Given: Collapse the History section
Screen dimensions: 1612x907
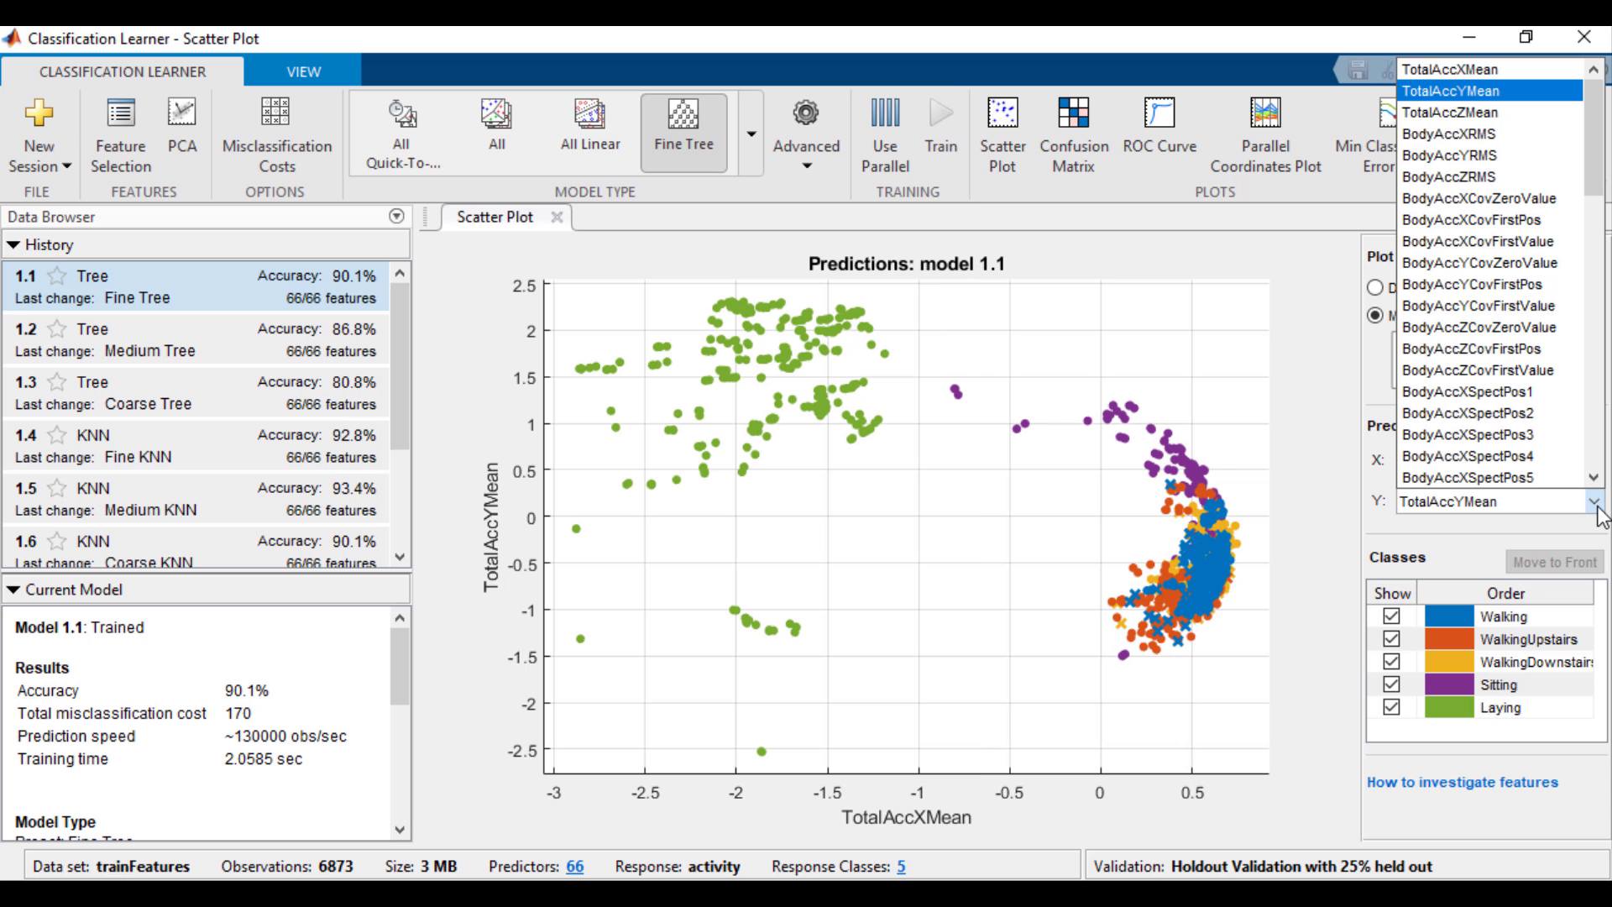Looking at the screenshot, I should [x=13, y=245].
